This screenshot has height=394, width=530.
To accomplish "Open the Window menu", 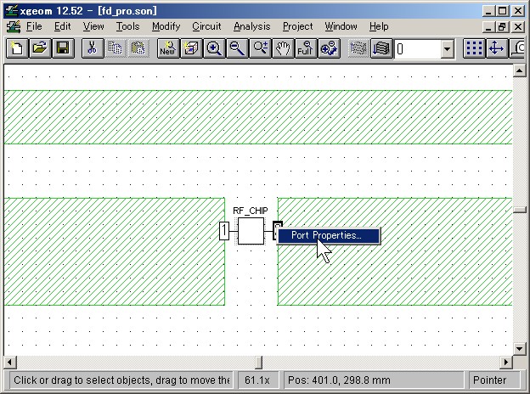I will [341, 26].
